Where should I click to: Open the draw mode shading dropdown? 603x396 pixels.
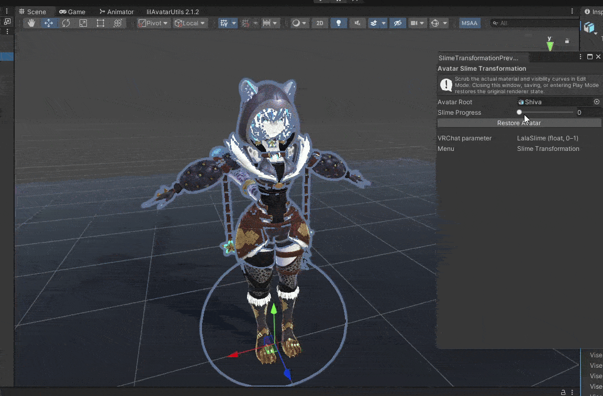coord(299,23)
